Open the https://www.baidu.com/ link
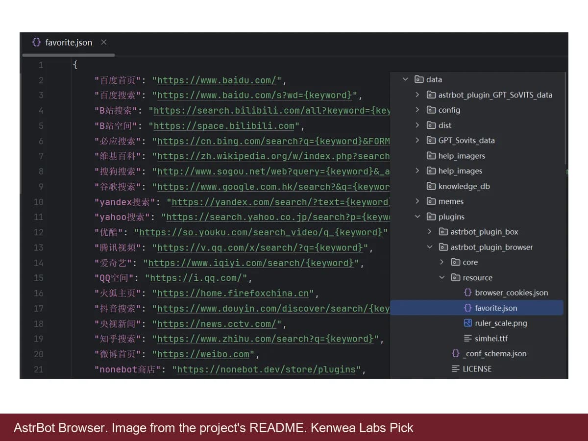The width and height of the screenshot is (588, 441). (218, 80)
